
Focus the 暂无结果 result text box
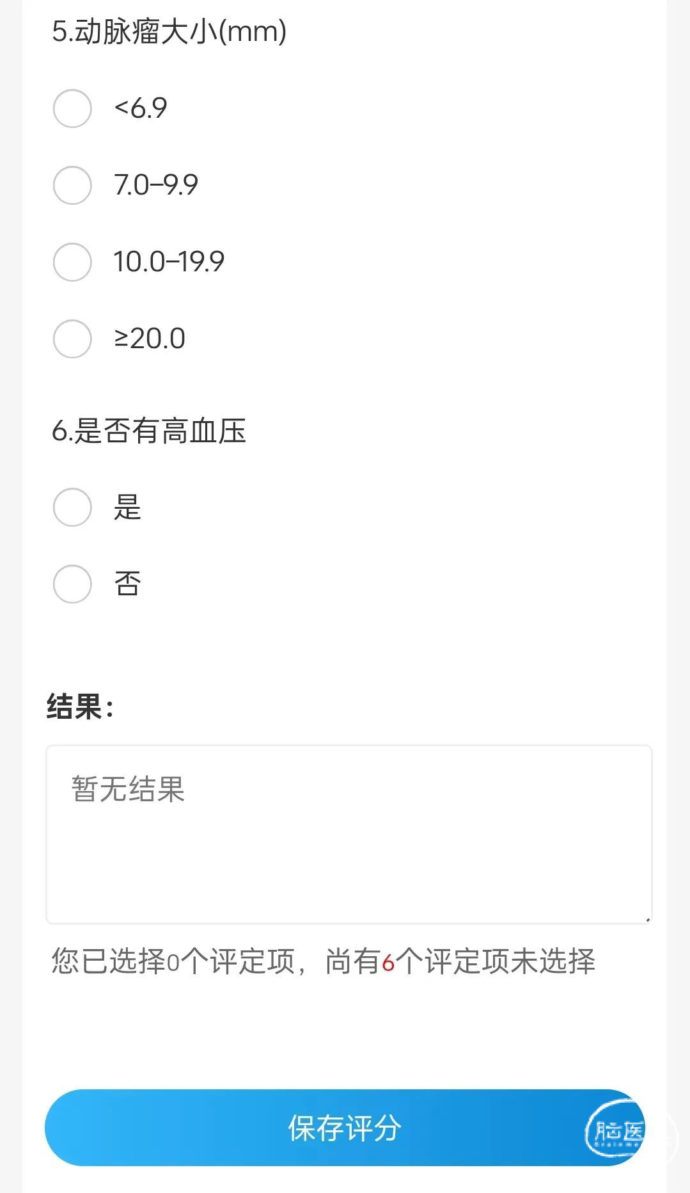(x=349, y=834)
